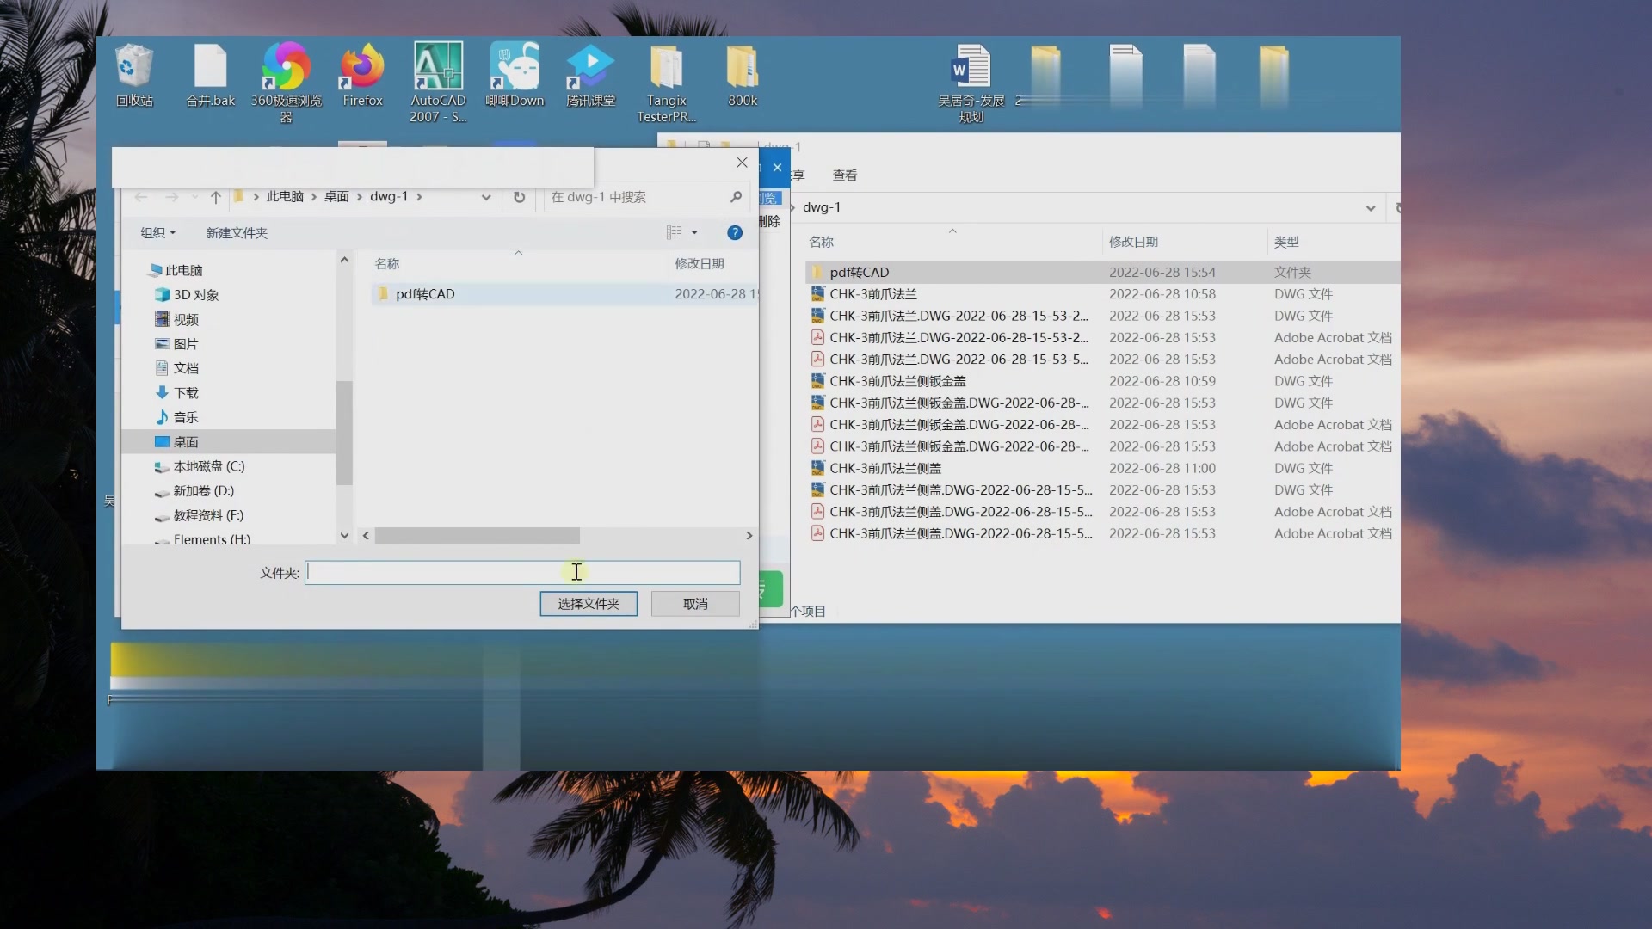Click the blue help icon in dialog
This screenshot has width=1652, height=929.
click(x=735, y=232)
